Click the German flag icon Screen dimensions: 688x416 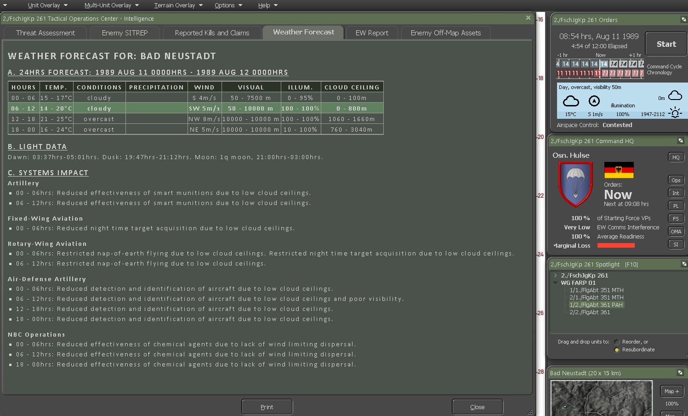click(x=619, y=170)
